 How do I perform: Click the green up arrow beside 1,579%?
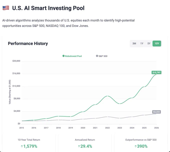pos(22,146)
